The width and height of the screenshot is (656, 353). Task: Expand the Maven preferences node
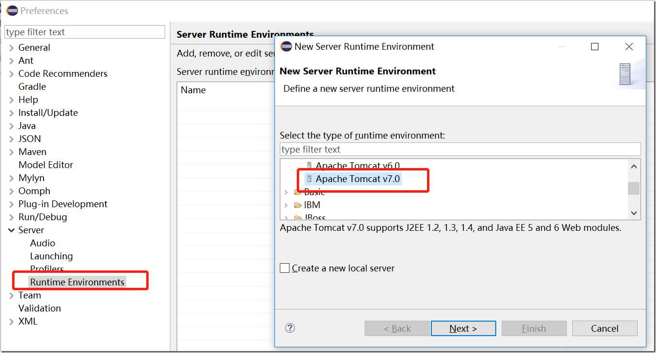[x=12, y=152]
